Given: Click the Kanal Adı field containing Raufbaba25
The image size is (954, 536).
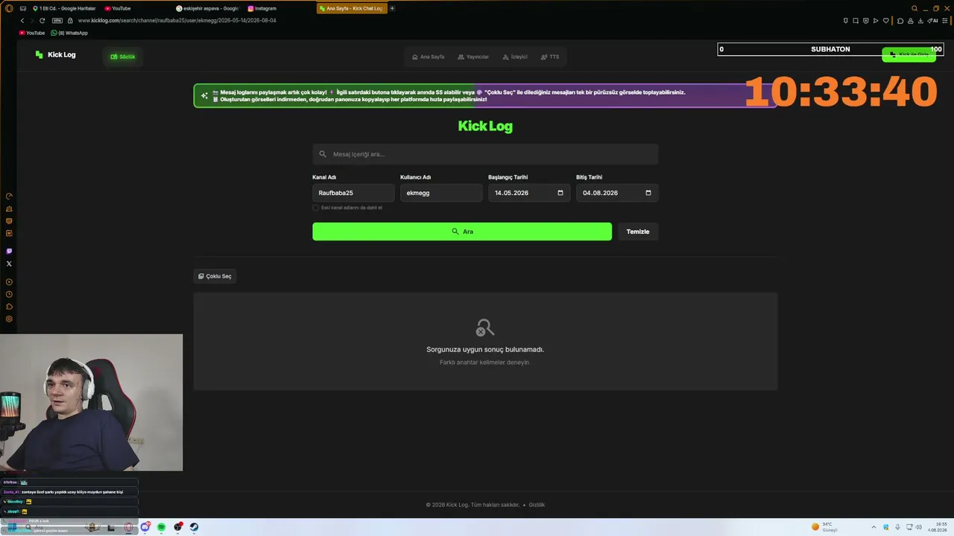Looking at the screenshot, I should click(353, 193).
